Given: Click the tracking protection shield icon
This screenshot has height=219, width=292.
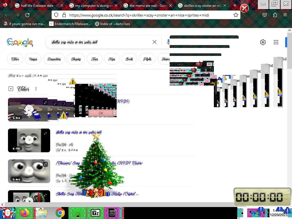Looking at the screenshot, I should [56, 15].
